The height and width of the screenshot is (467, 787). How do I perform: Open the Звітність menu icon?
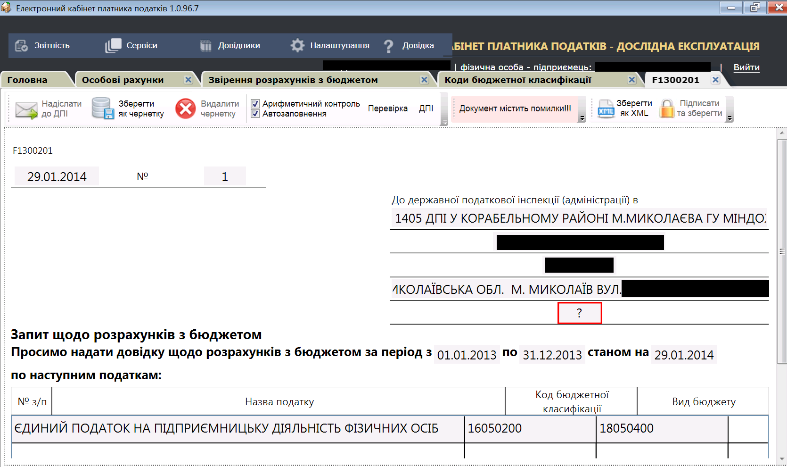tap(21, 46)
